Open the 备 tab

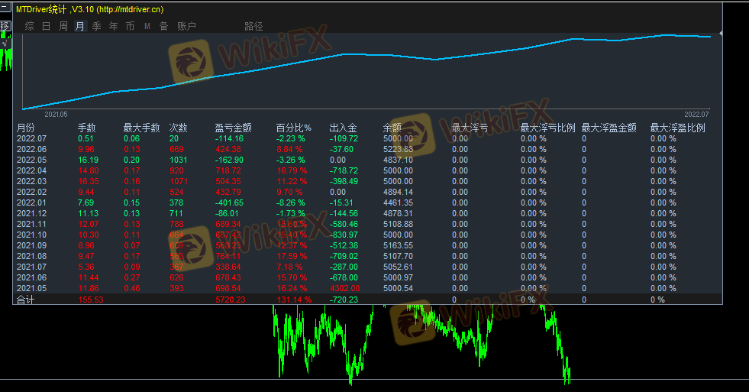point(163,26)
